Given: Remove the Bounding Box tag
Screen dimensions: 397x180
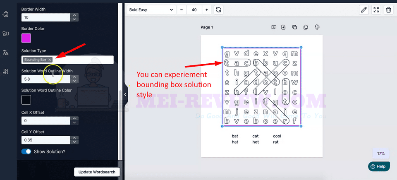Looking at the screenshot, I should [x=50, y=60].
